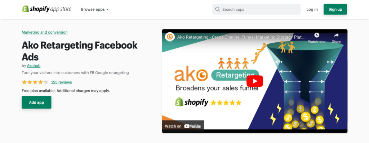Screen dimensions: 369x143
Task: Expand the Browse apps dropdown
Action: (x=95, y=9)
